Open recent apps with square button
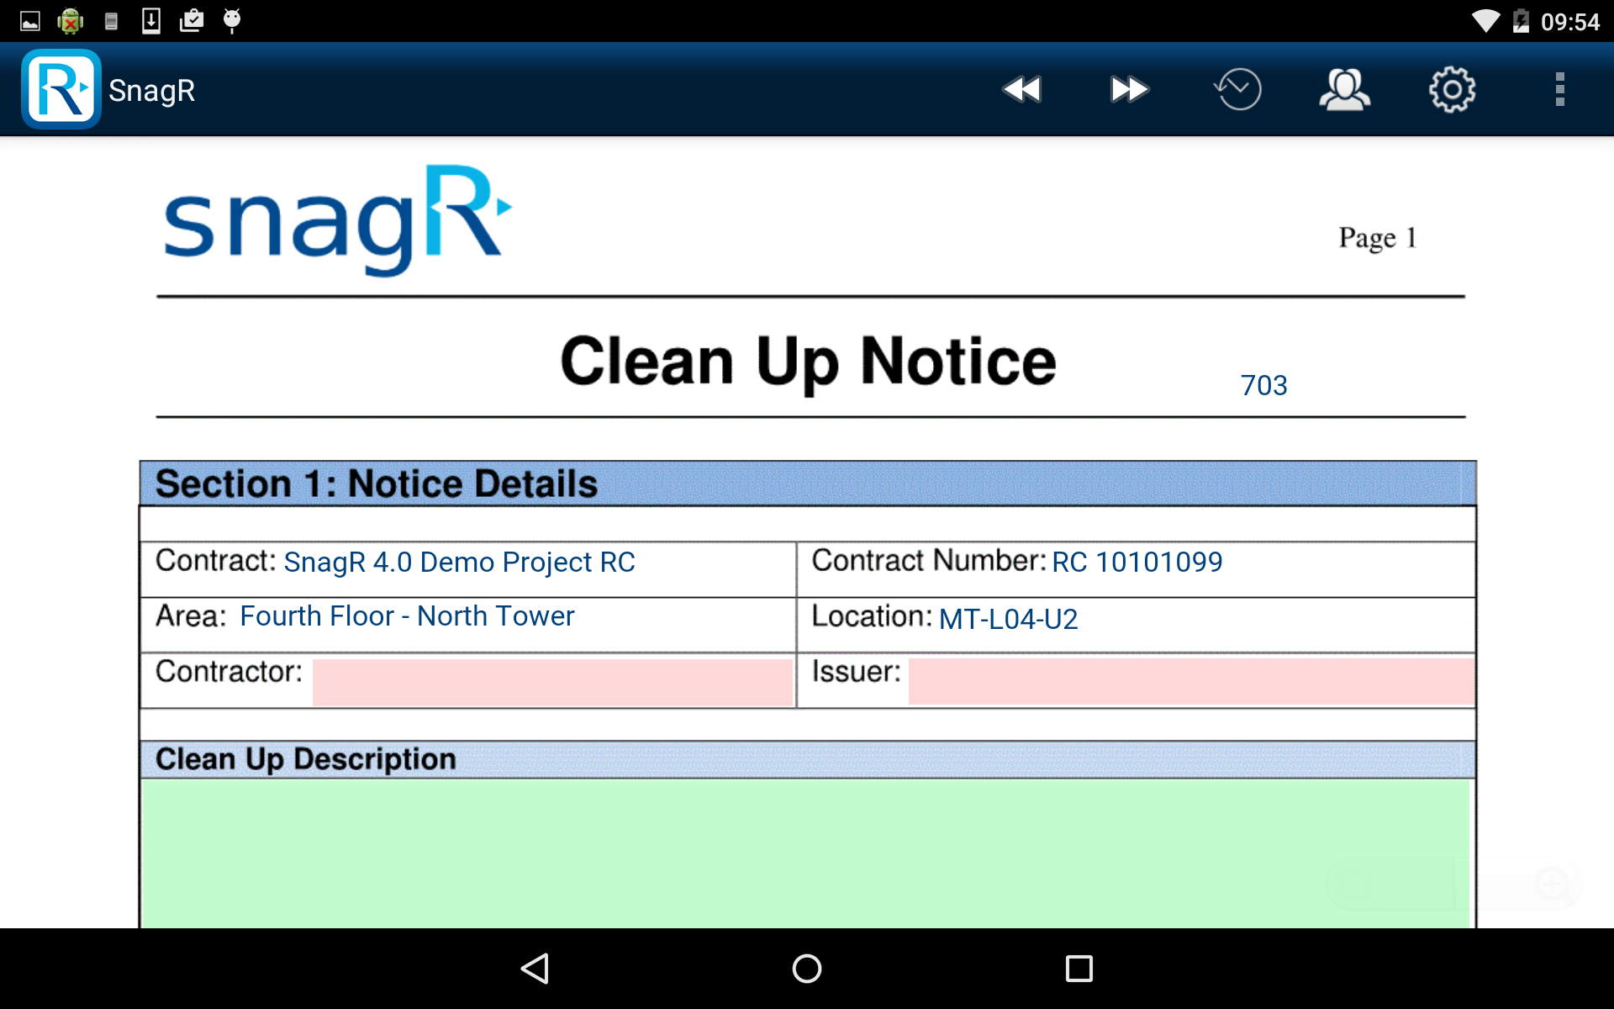The height and width of the screenshot is (1009, 1614). point(1079,969)
